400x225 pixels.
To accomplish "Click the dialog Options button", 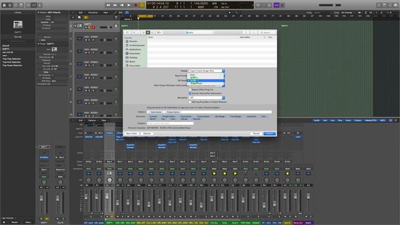I will click(x=147, y=134).
